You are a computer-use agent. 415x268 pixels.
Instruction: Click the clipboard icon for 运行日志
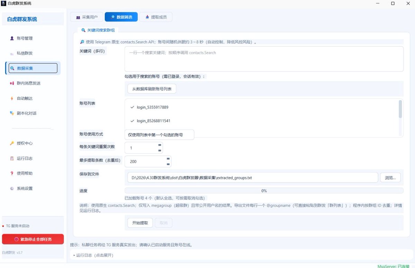[x=12, y=158]
